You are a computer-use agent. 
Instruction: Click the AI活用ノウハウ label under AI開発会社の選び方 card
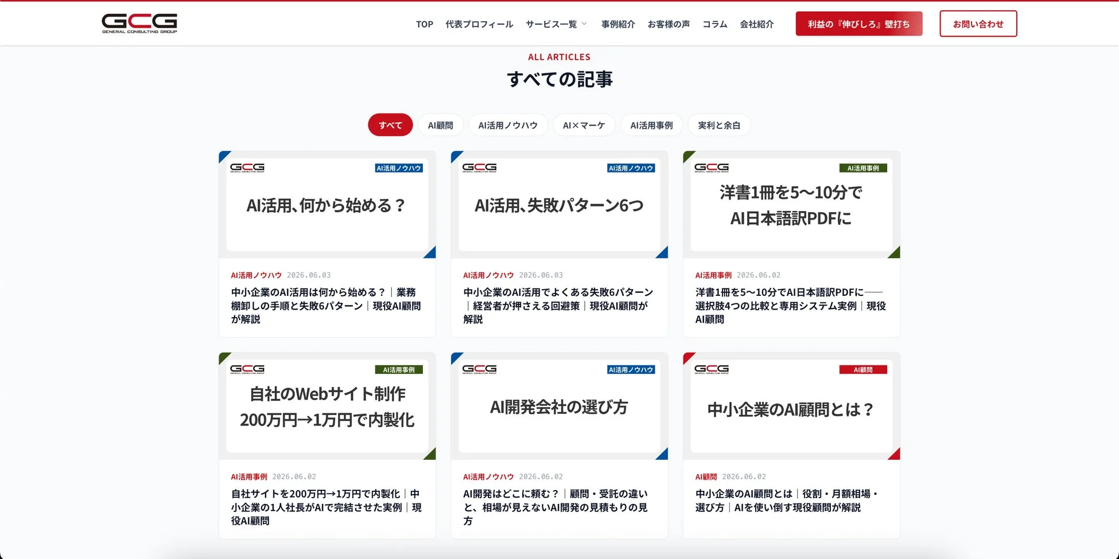pos(488,476)
